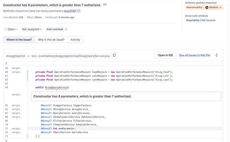Open the 'Not assigned' assignee dropdown
The width and height of the screenshot is (230, 142).
pos(32,29)
